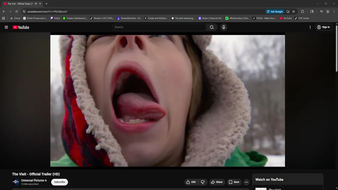Focus the YouTube search field
The width and height of the screenshot is (338, 190).
[159, 27]
